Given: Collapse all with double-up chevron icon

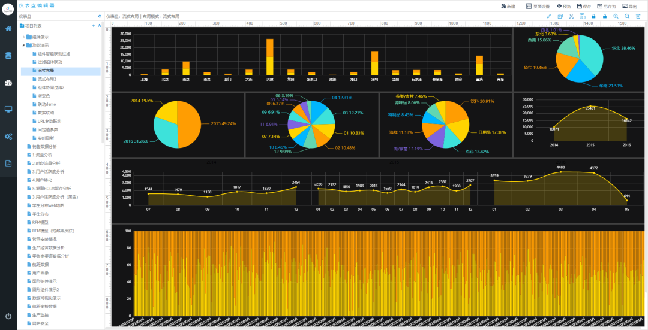Looking at the screenshot, I should (99, 26).
